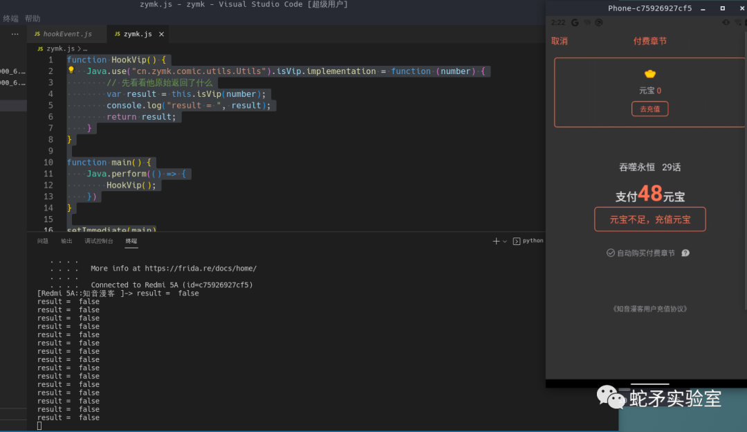
Task: Click line number 1 in the editor gutter
Action: (x=50, y=60)
